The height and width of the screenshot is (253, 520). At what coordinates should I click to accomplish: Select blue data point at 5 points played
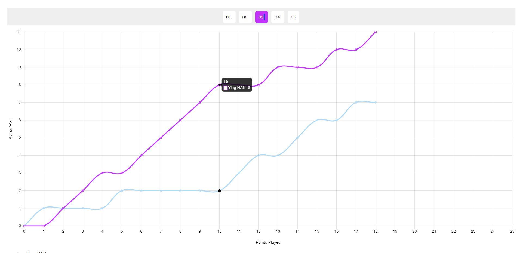pyautogui.click(x=122, y=191)
